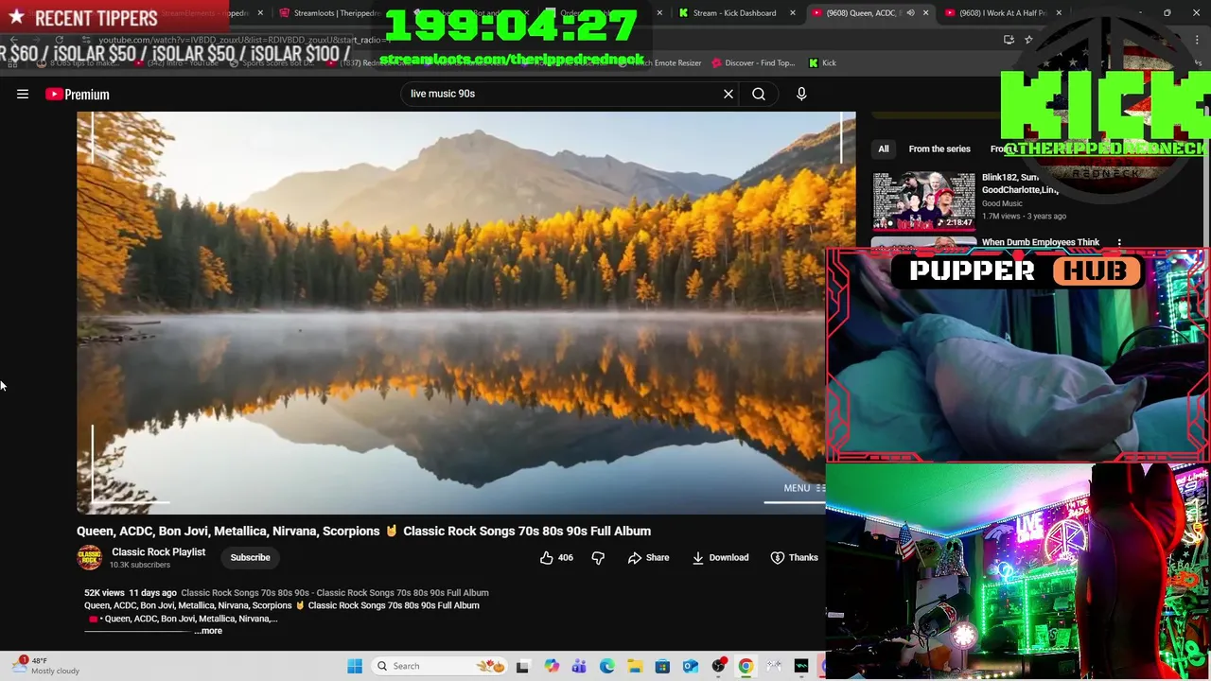Open the Discover - Find Top bookmark
Viewport: 1211px width, 681px height.
pyautogui.click(x=753, y=62)
